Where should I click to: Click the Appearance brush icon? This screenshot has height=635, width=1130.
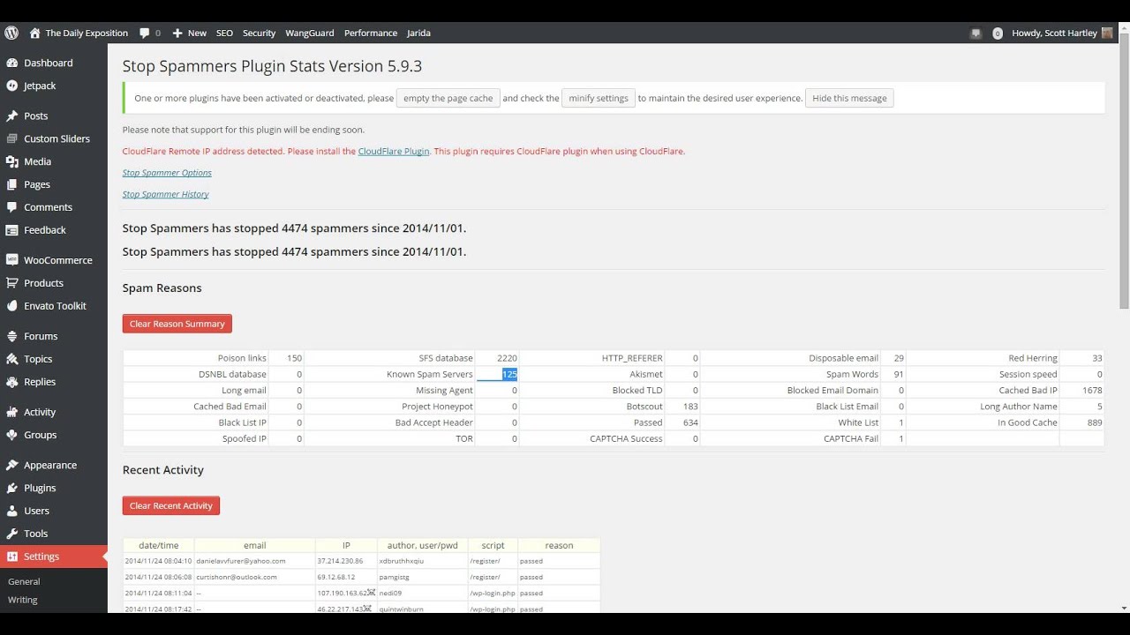(x=11, y=465)
